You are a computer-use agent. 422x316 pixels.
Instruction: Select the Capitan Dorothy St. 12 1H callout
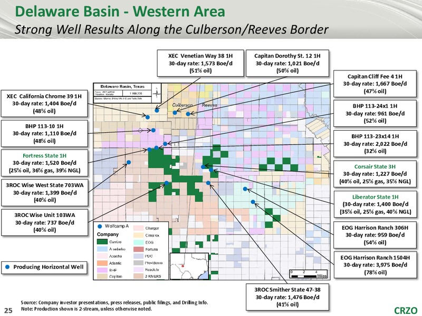tap(287, 63)
